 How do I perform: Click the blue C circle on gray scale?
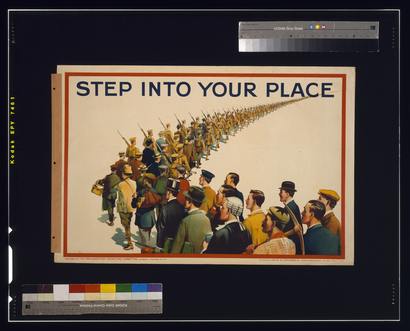pos(311,27)
